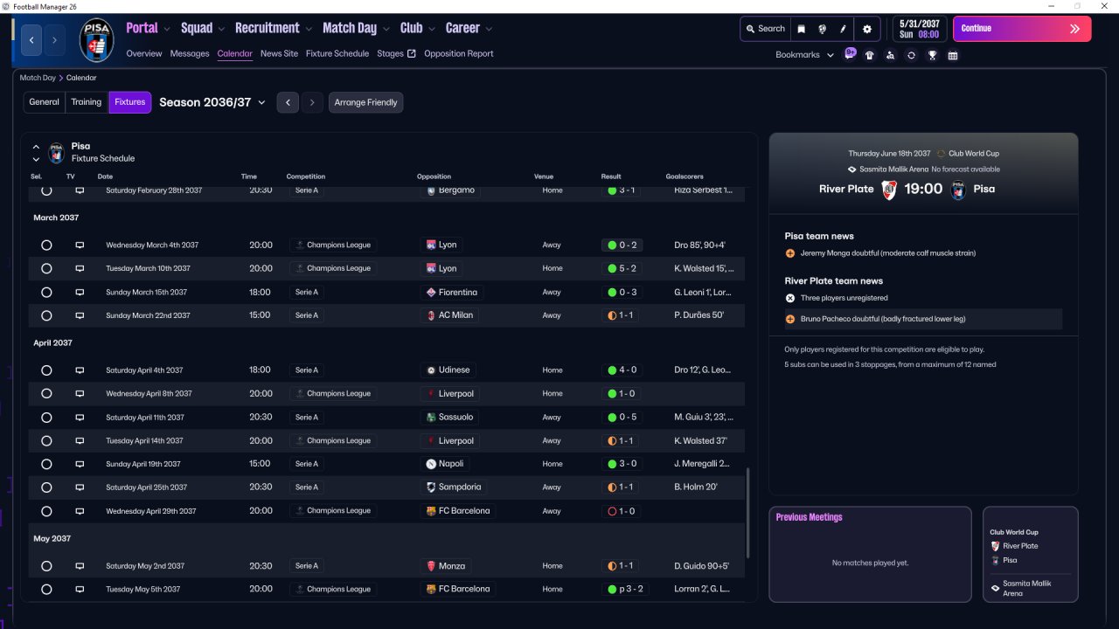Click the calendar grid bookmark icon
Image resolution: width=1119 pixels, height=629 pixels.
pos(953,55)
